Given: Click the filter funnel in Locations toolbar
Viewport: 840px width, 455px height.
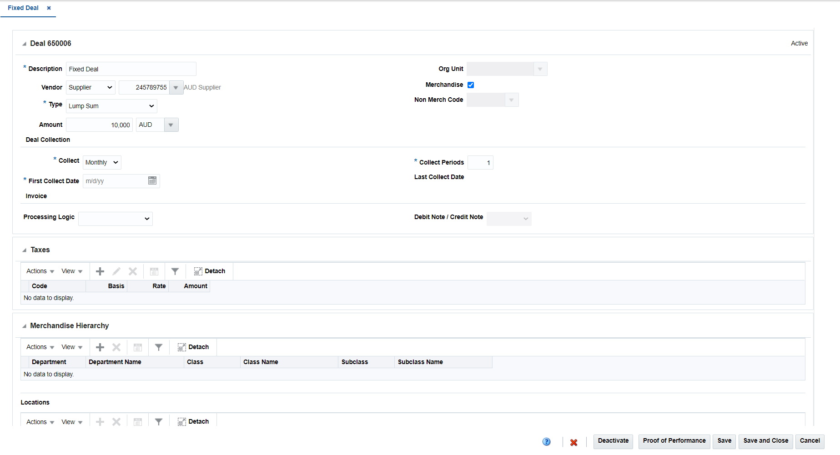Looking at the screenshot, I should point(159,422).
